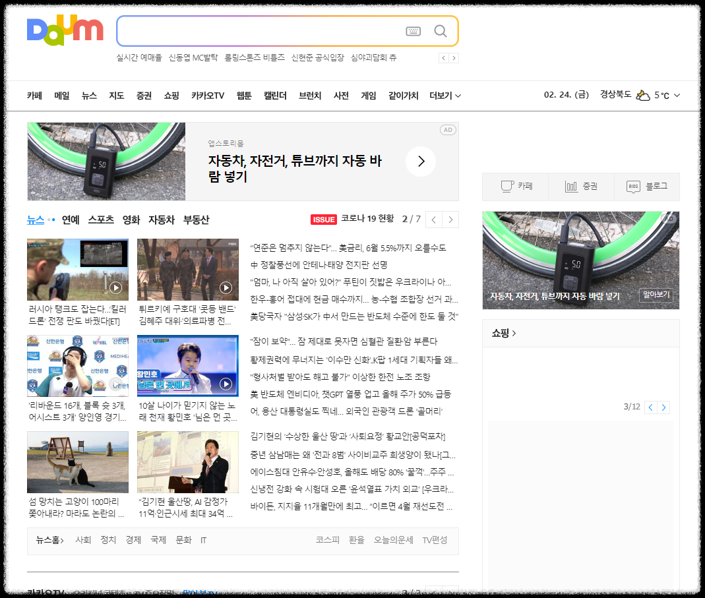Click the Daum logo
The width and height of the screenshot is (705, 598).
[x=65, y=30]
